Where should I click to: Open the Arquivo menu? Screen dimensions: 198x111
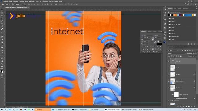click(6, 1)
